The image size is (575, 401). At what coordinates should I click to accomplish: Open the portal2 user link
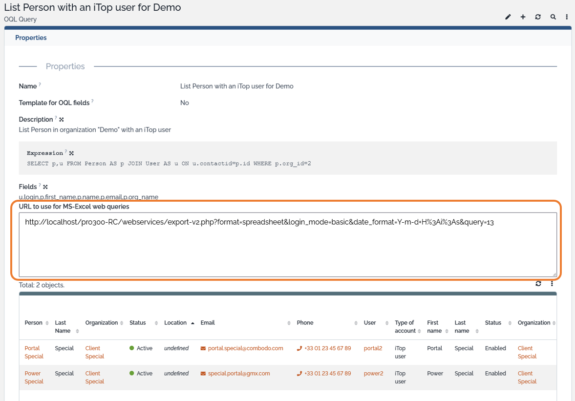pyautogui.click(x=373, y=348)
